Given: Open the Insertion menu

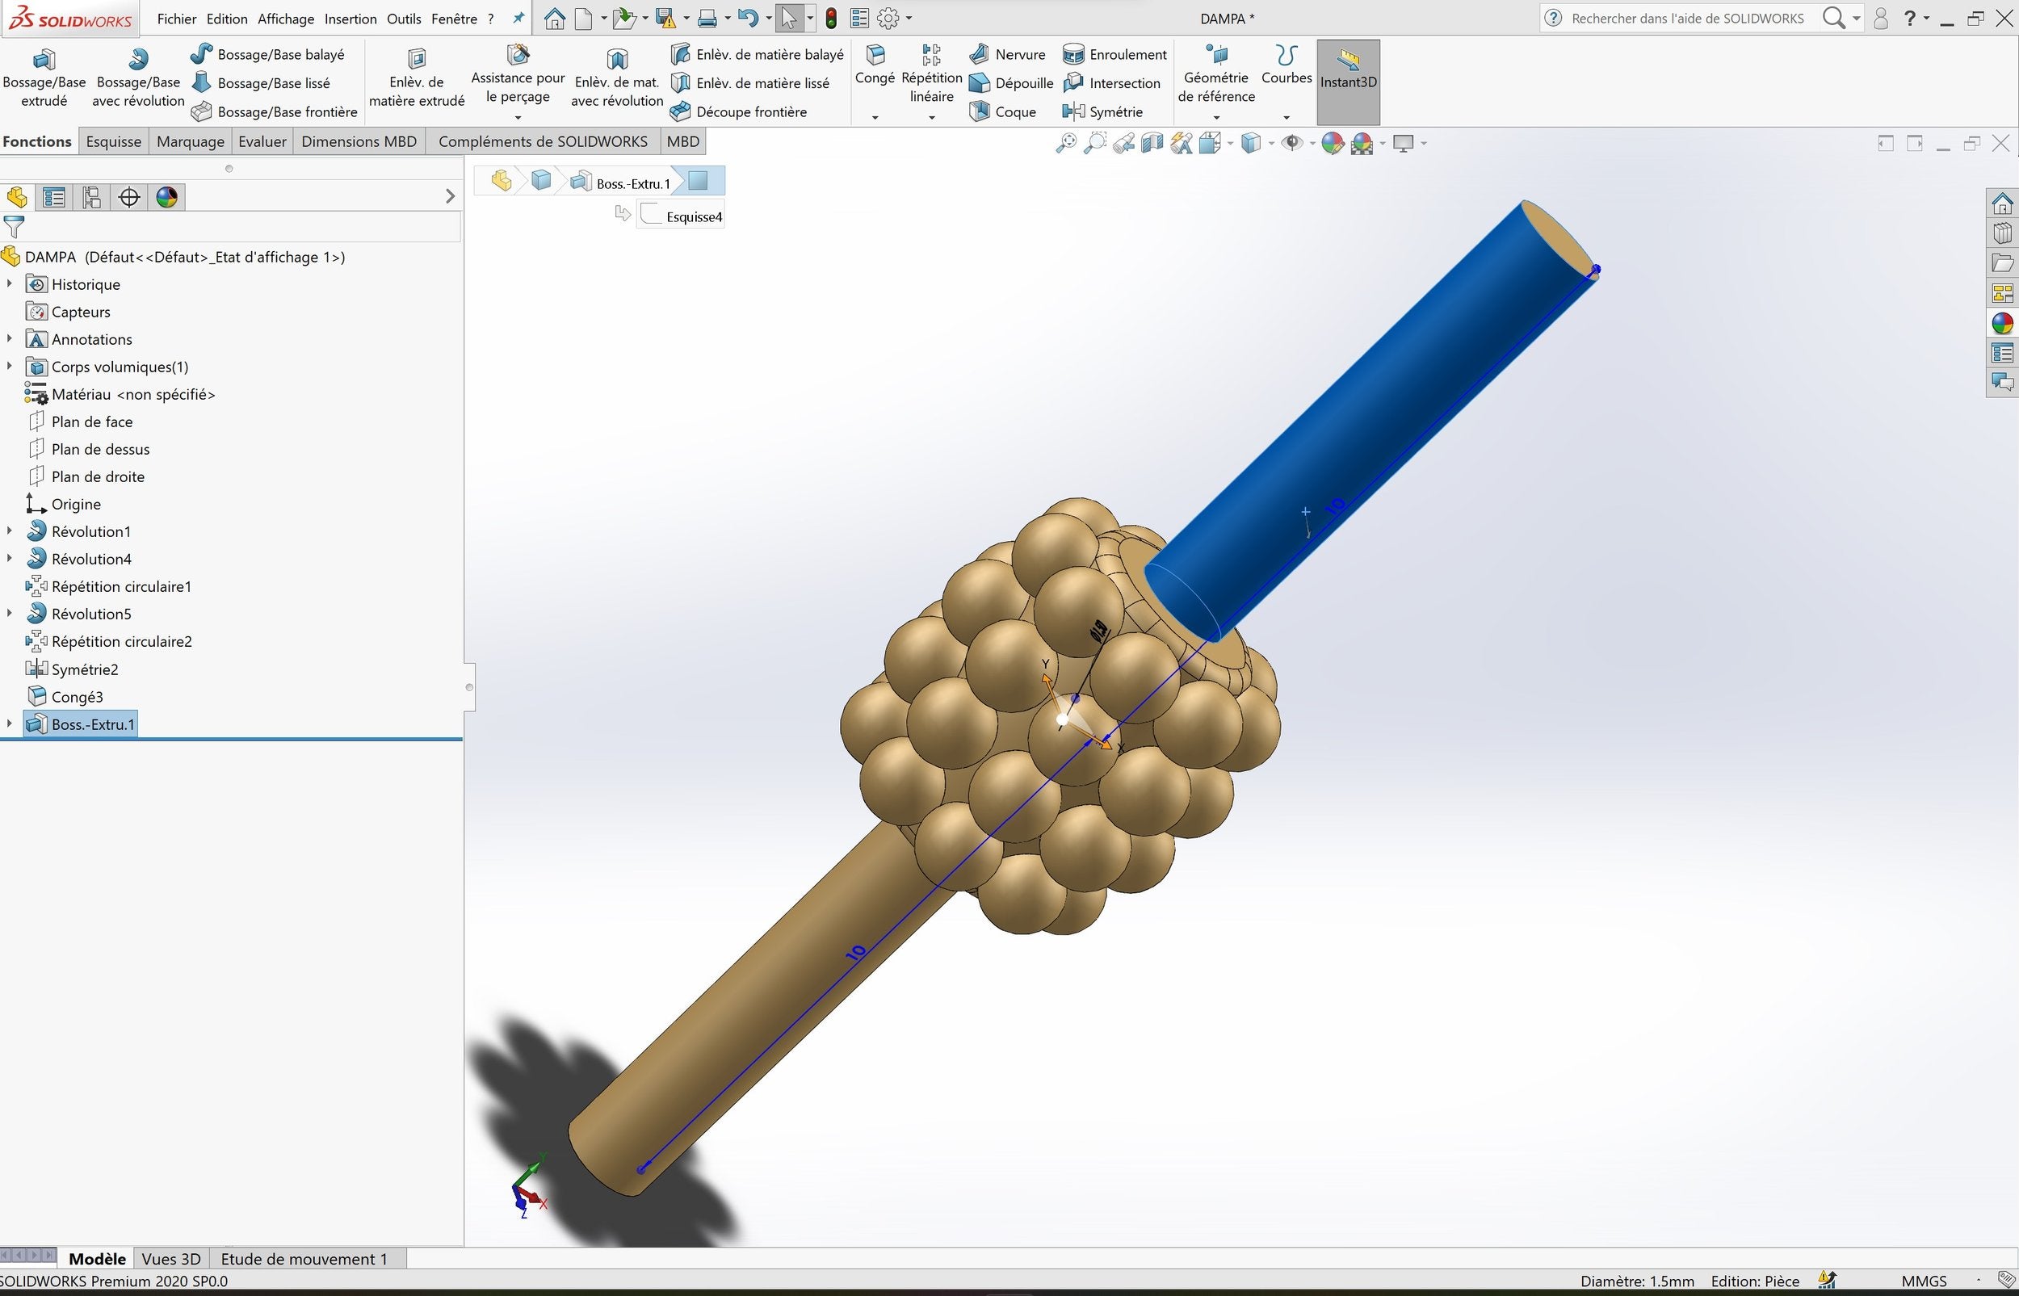Looking at the screenshot, I should 350,19.
